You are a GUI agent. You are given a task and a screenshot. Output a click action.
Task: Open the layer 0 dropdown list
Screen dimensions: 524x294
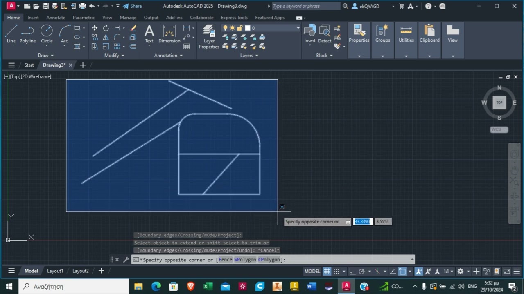coord(298,28)
